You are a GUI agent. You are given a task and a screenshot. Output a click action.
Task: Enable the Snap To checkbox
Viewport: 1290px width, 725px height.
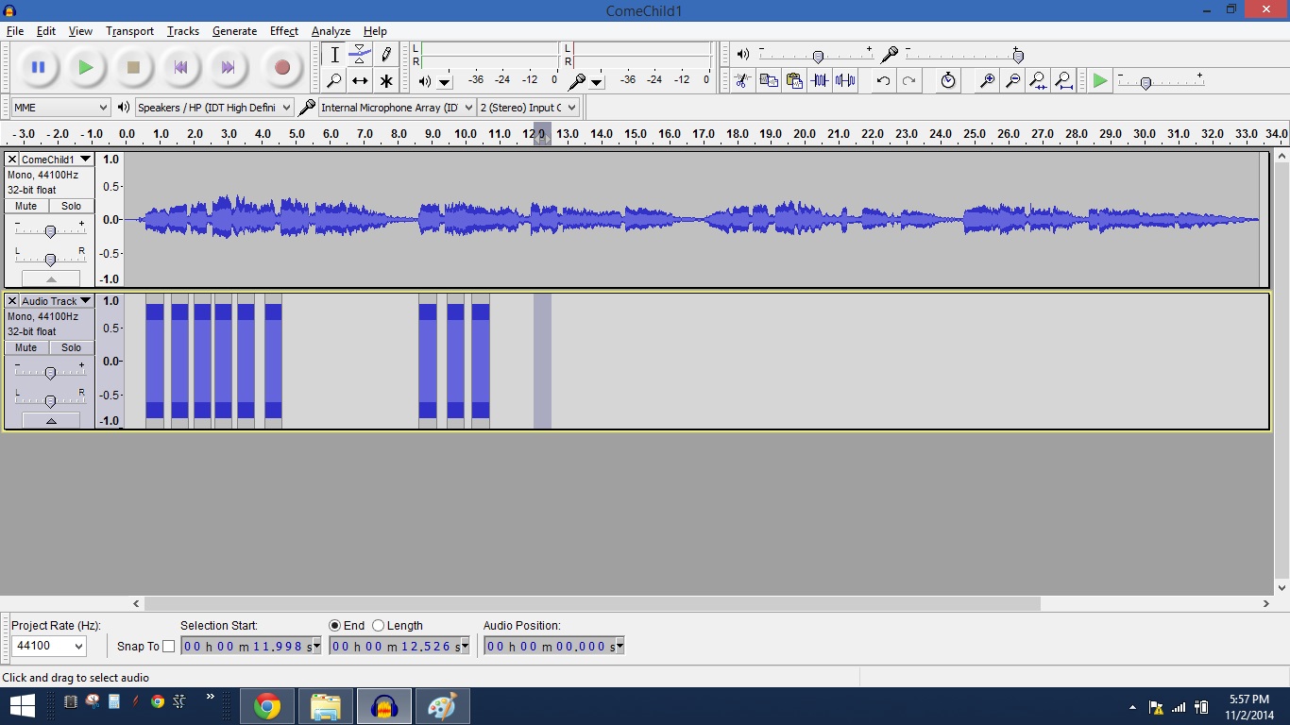[169, 647]
